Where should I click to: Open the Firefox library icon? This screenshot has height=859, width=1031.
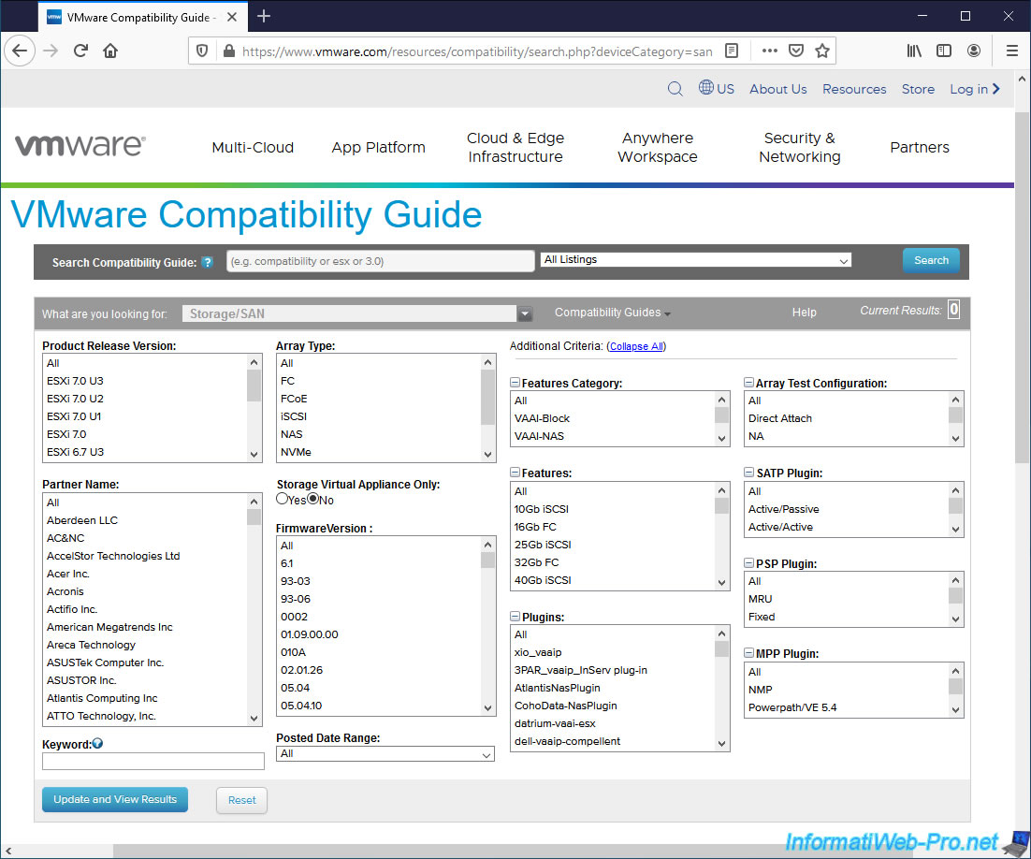coord(914,51)
